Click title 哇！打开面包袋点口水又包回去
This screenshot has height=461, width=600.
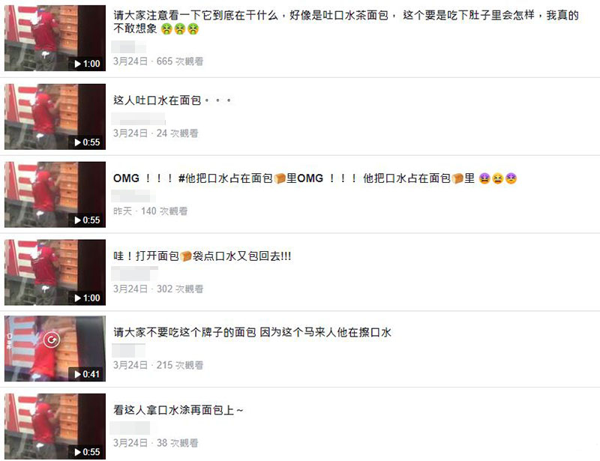(x=202, y=256)
